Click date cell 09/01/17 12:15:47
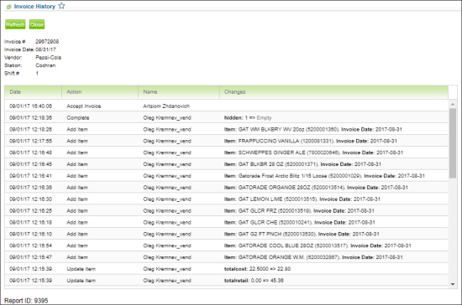 coord(30,257)
